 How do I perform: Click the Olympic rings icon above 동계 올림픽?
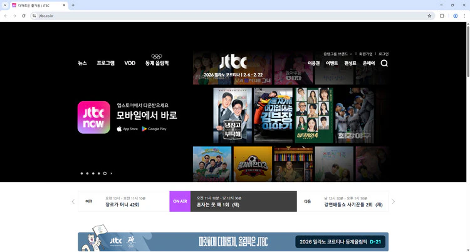[x=157, y=56]
